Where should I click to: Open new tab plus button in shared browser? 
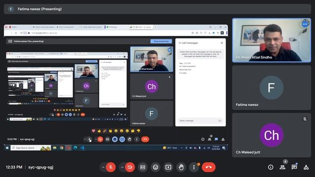156,27
